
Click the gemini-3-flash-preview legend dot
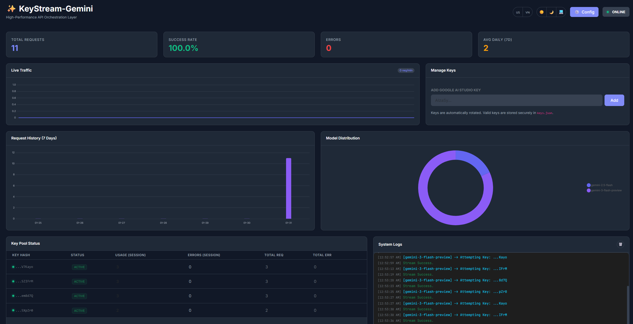click(x=589, y=190)
